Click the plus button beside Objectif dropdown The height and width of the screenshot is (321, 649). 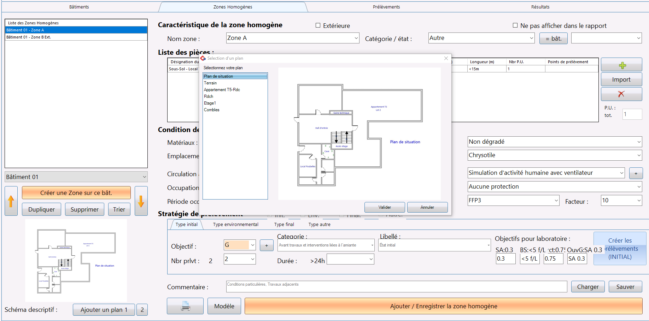[x=267, y=245]
